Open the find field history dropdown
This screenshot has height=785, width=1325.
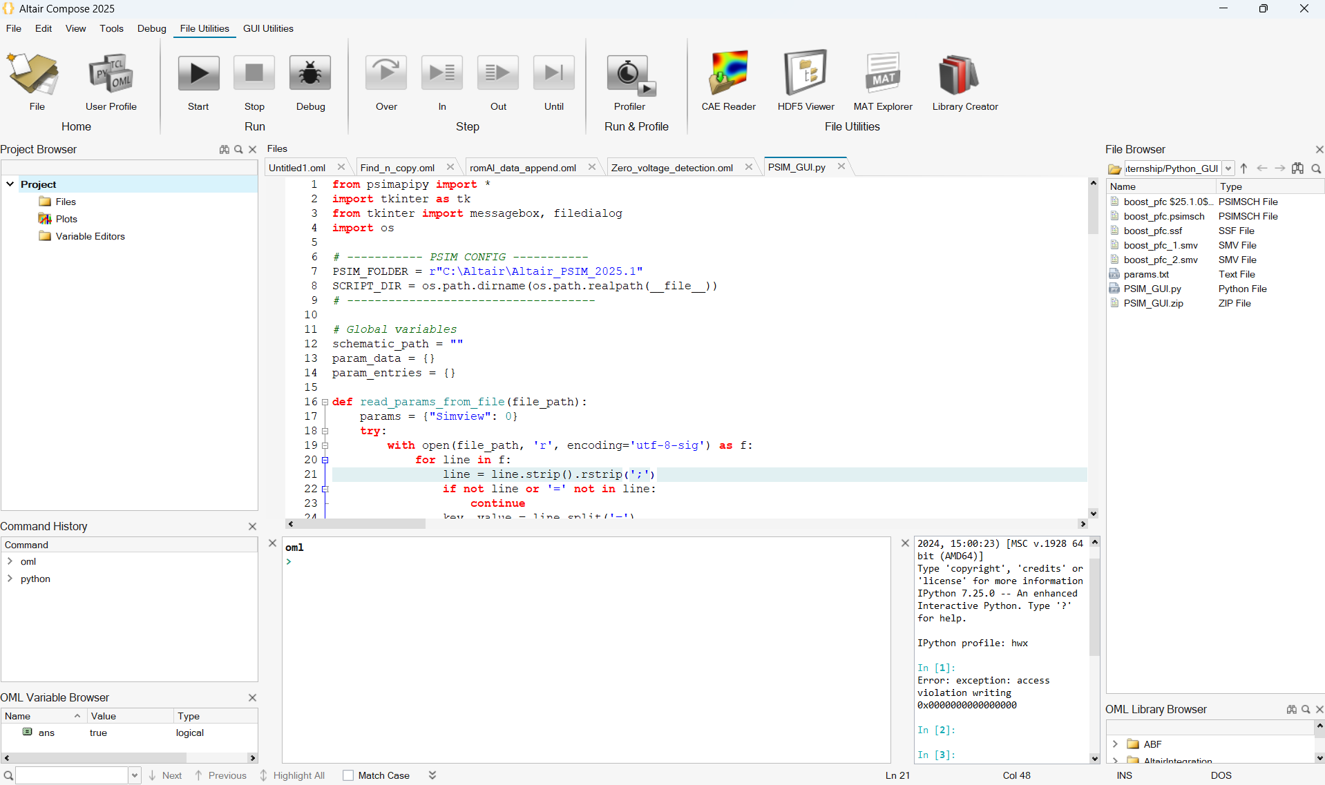coord(135,775)
